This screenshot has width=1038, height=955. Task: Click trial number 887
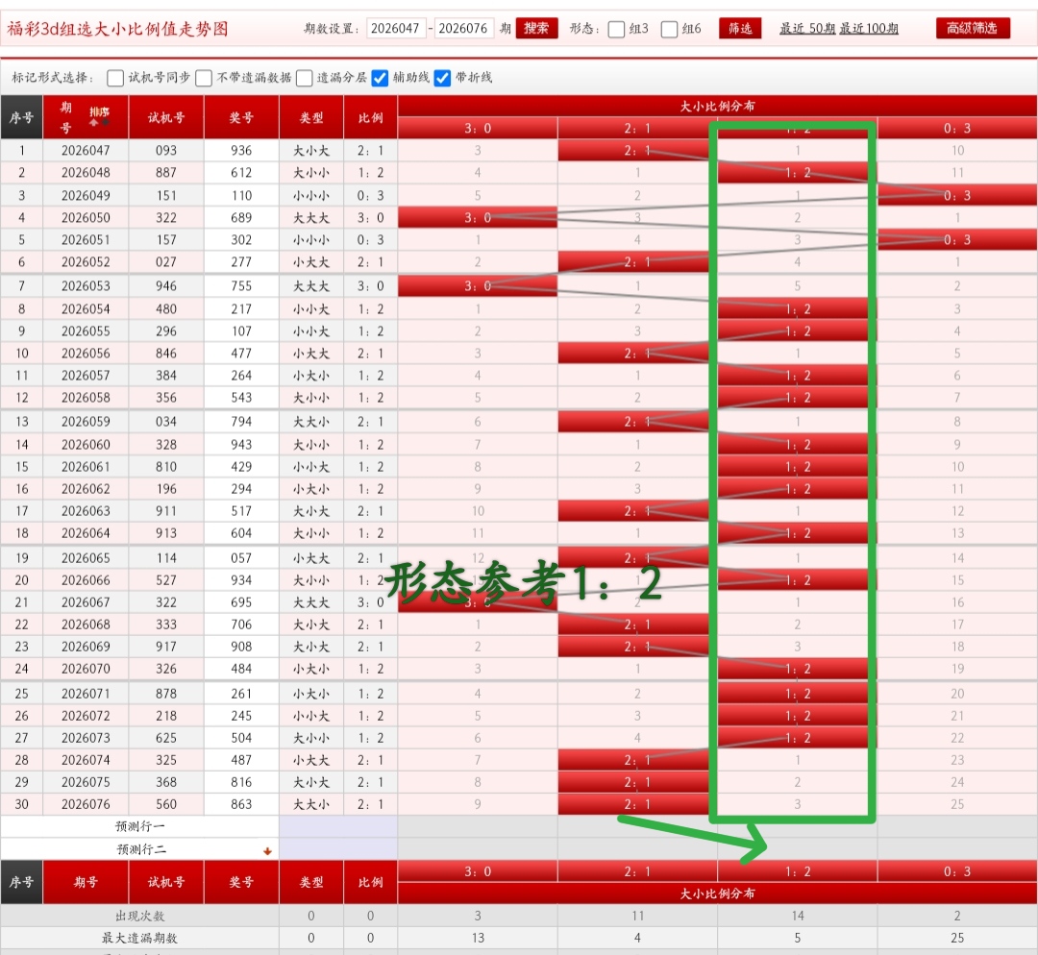click(166, 173)
